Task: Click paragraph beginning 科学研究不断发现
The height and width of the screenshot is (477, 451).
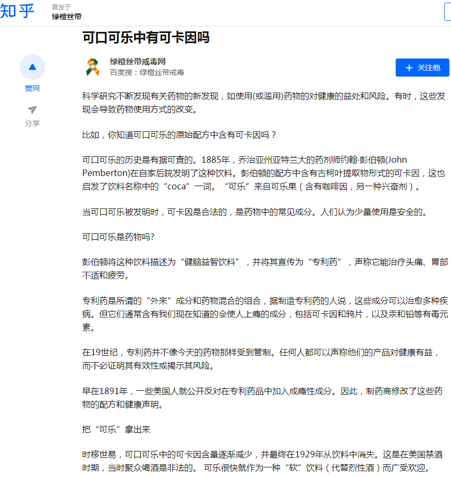Action: 264,103
